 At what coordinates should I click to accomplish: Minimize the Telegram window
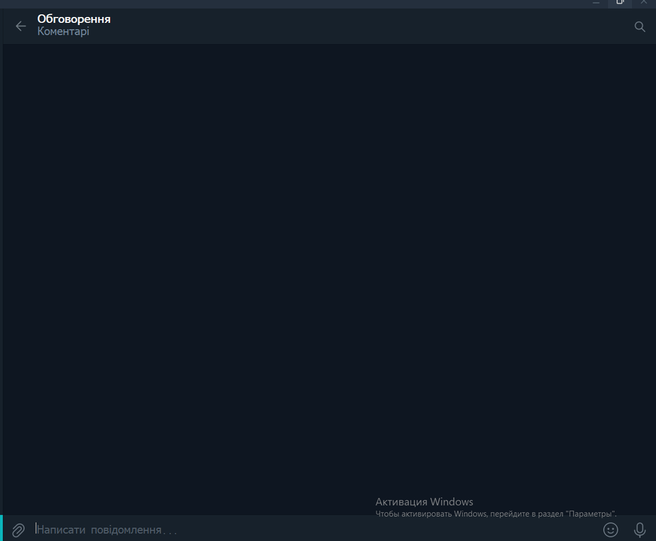[x=596, y=3]
